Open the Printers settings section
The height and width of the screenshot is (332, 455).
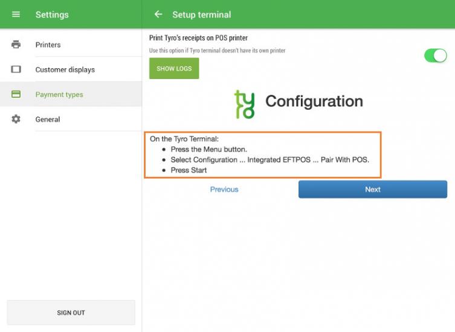pyautogui.click(x=48, y=45)
